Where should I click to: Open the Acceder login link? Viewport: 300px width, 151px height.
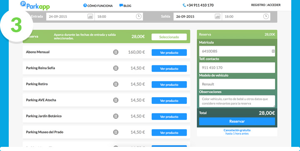[x=274, y=5]
